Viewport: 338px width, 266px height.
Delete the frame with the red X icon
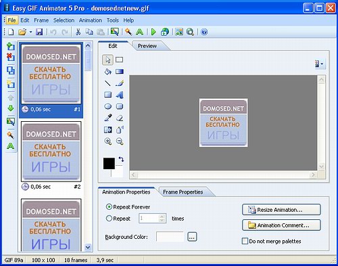tap(11, 57)
